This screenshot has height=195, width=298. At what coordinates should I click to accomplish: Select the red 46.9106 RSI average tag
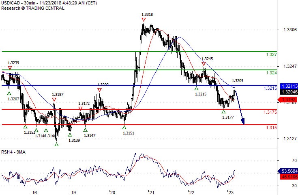pos(289,177)
